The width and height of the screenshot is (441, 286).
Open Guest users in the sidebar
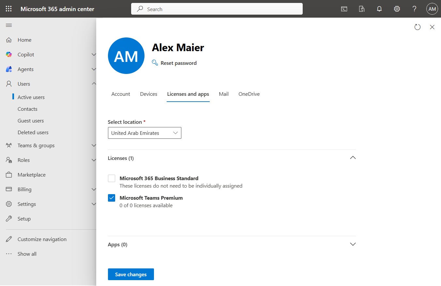pos(31,121)
